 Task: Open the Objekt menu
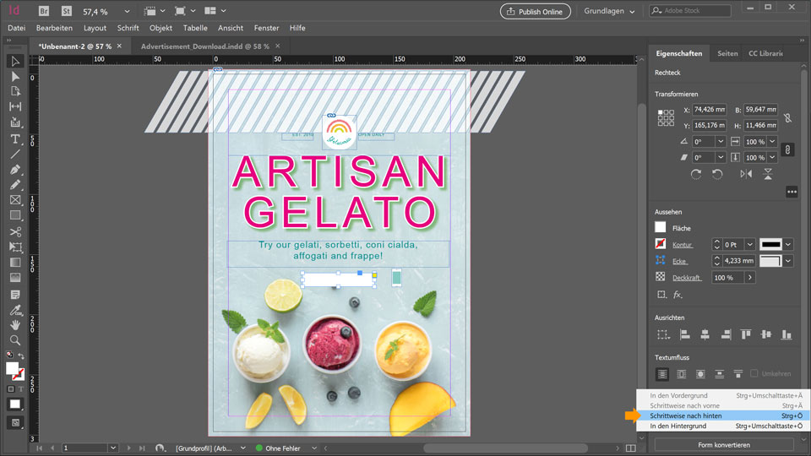coord(161,28)
